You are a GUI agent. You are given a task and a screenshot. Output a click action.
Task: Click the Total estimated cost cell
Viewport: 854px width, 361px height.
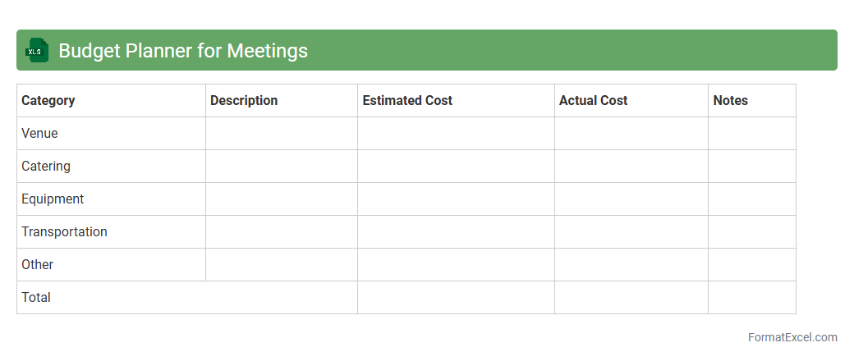click(456, 298)
